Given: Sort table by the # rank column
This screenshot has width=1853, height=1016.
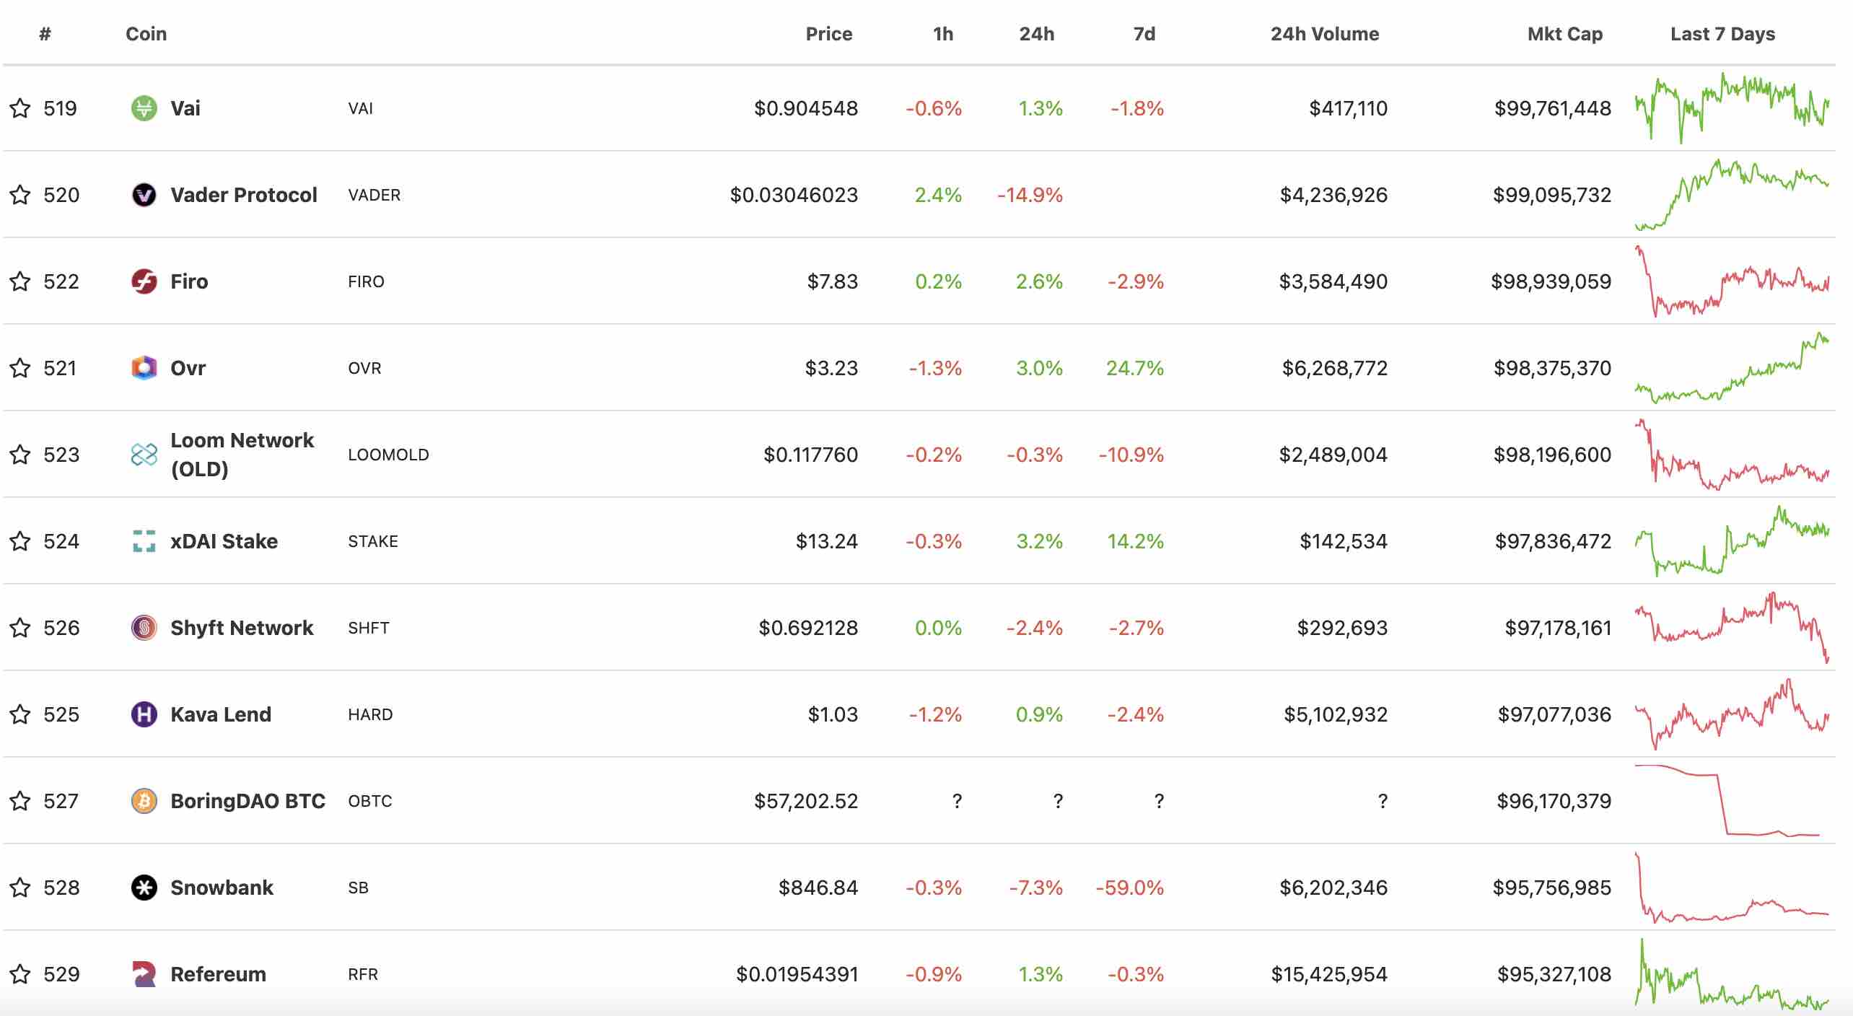Looking at the screenshot, I should [45, 34].
